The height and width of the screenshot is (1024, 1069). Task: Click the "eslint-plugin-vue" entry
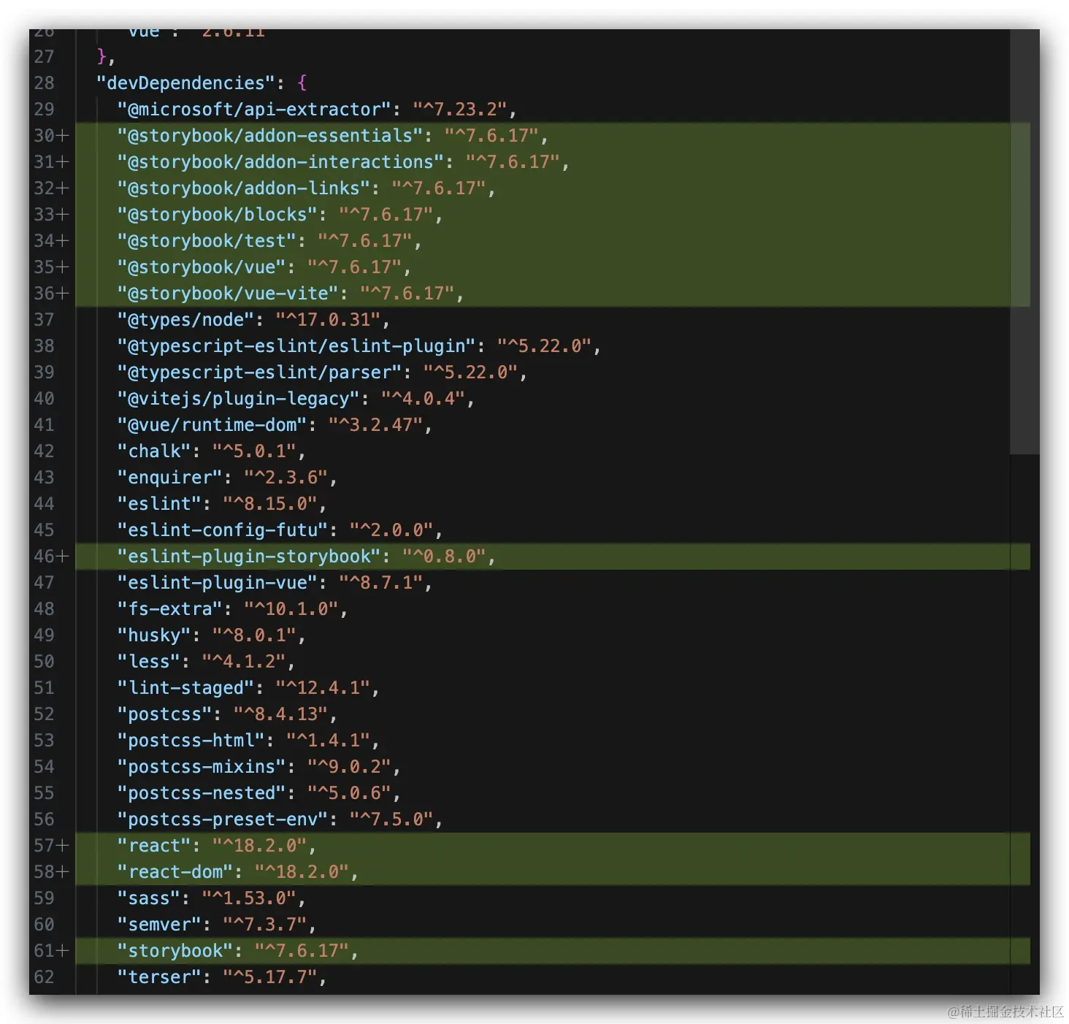tap(275, 583)
